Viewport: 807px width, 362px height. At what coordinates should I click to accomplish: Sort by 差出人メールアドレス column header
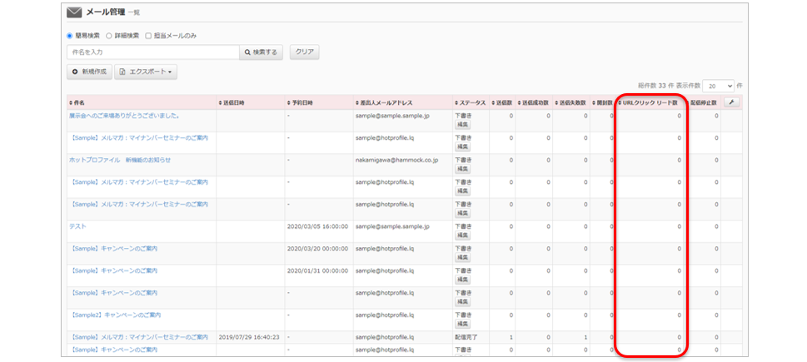384,103
